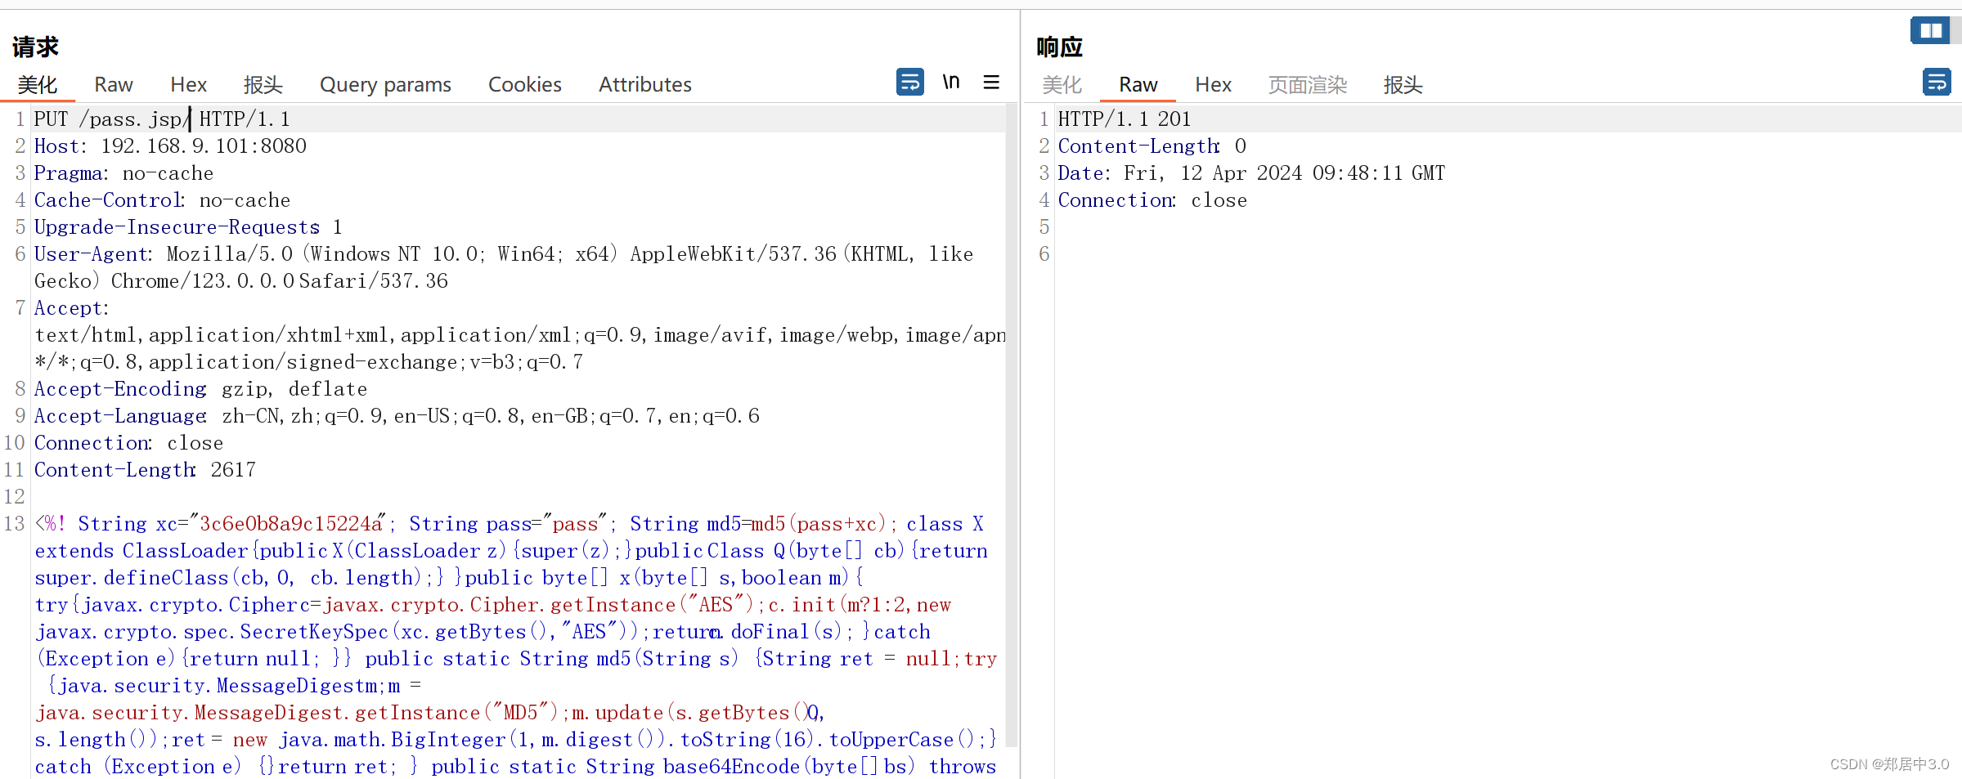Toggle word wrap icon in response panel
1962x779 pixels.
tap(1936, 82)
